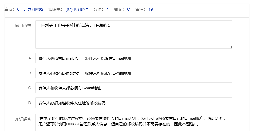
Task: Click the 备注 label in header
Action: [140, 9]
